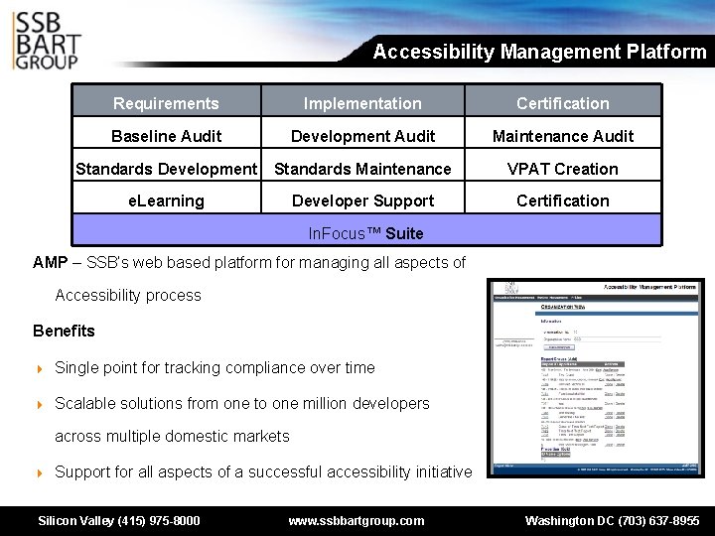The width and height of the screenshot is (715, 536).
Task: Click 'Scalable solutions from one to one million developers'
Action: coord(242,403)
